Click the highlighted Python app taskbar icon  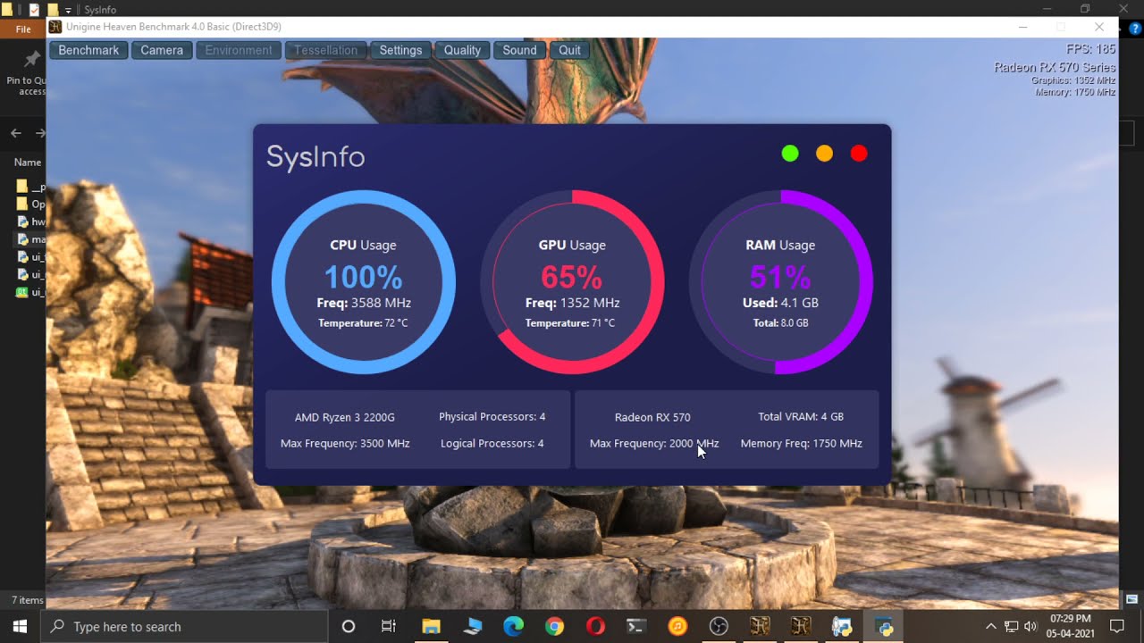point(883,626)
